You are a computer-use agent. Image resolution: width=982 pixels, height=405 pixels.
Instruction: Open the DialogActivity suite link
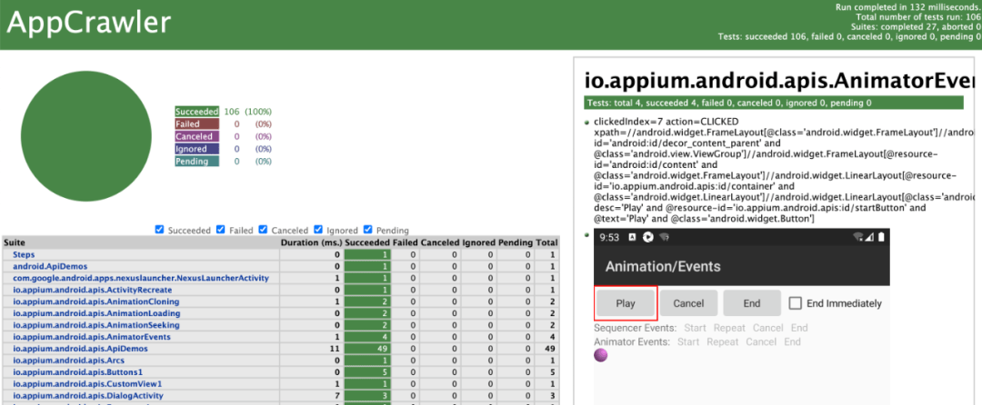coord(88,396)
